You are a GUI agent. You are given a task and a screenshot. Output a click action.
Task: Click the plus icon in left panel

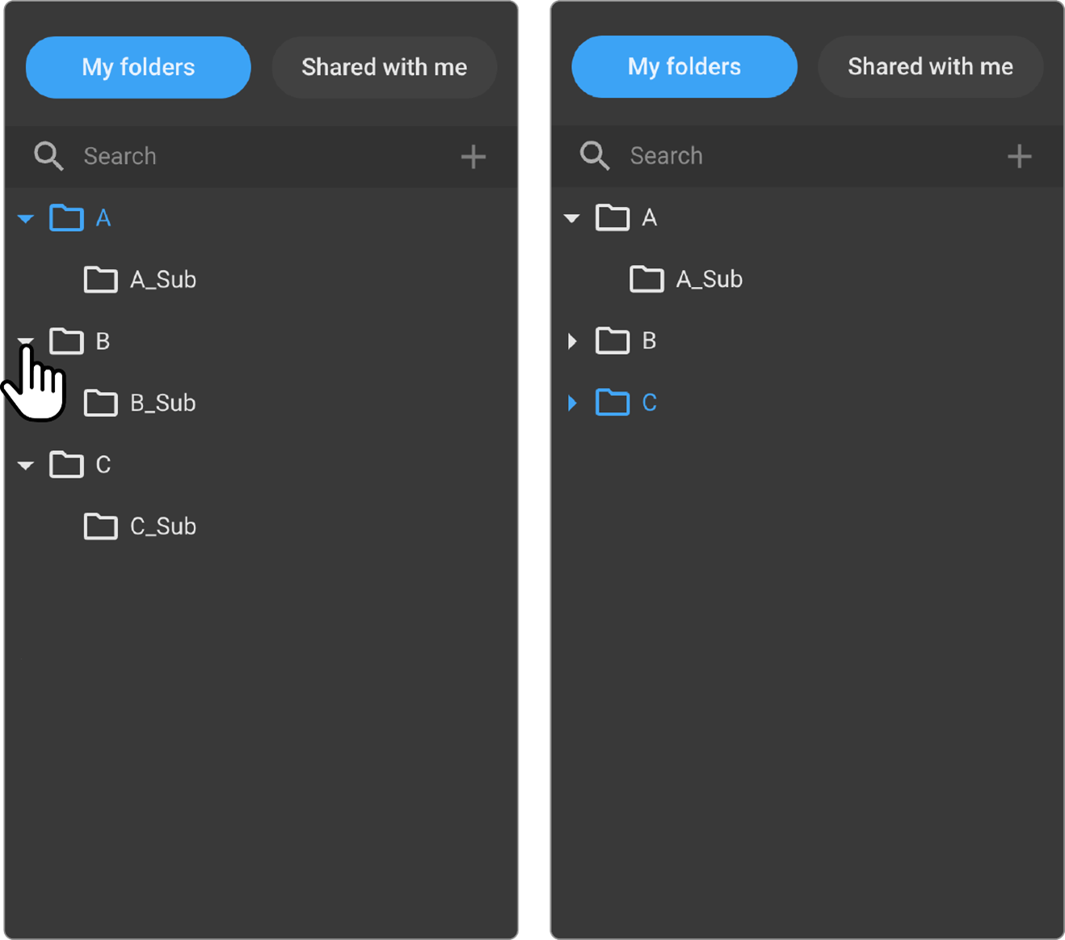pos(473,157)
